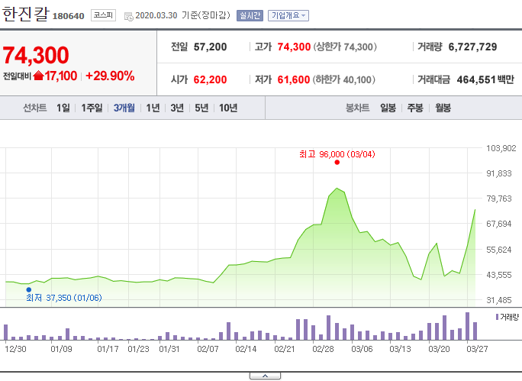Click the +29.90% change rate
Image resolution: width=522 pixels, height=381 pixels.
point(110,76)
